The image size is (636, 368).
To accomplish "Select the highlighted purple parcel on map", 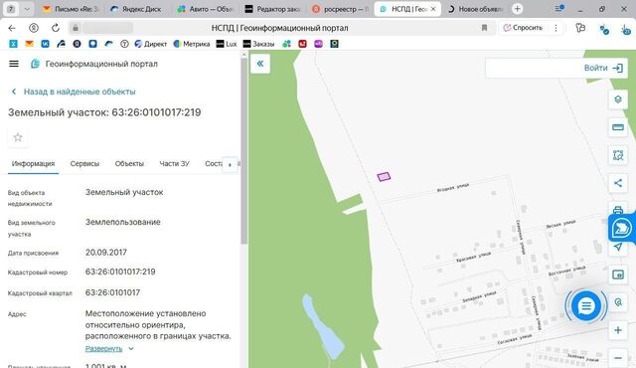I will pyautogui.click(x=384, y=176).
